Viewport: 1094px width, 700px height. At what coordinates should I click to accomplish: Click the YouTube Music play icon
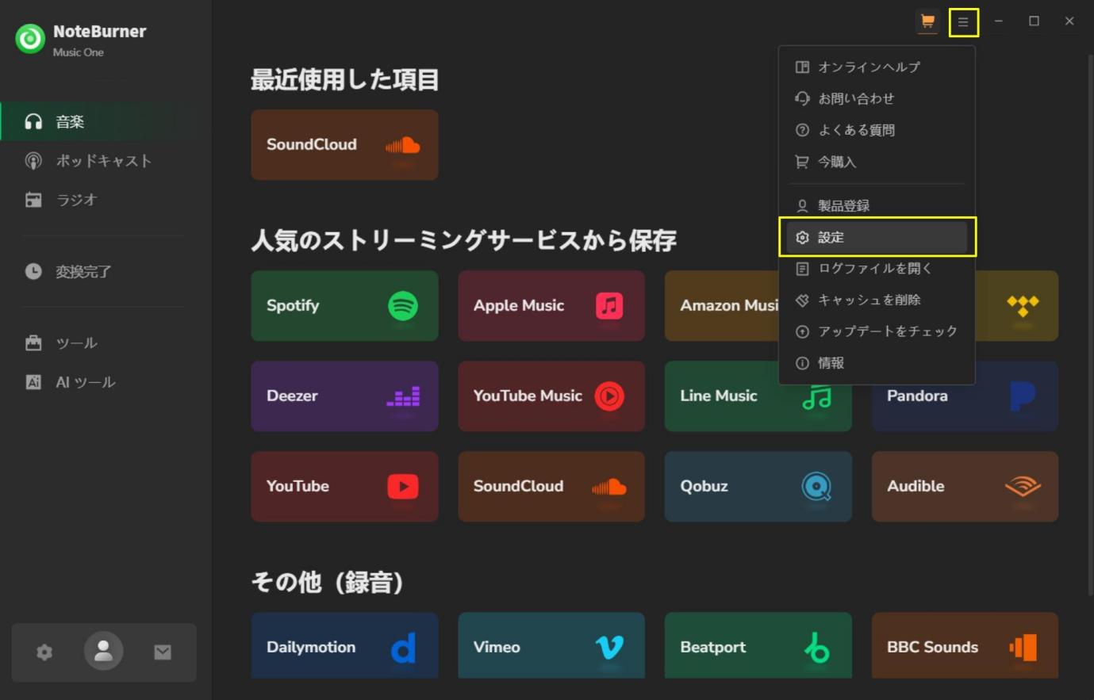coord(609,396)
